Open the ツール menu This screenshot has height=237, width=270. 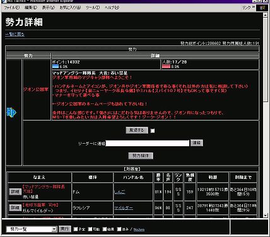pos(93,8)
